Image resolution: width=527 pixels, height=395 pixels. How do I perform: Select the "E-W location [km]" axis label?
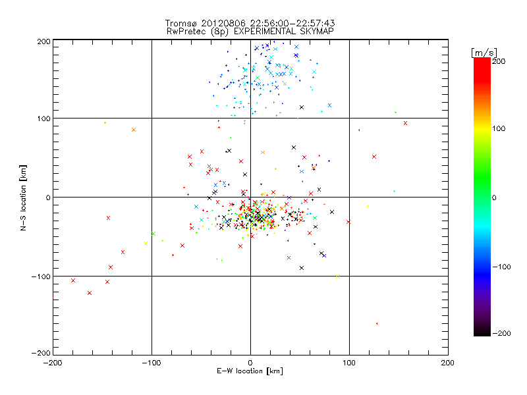(x=250, y=371)
